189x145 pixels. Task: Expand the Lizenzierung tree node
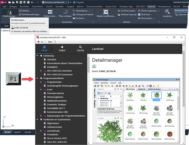point(41,130)
